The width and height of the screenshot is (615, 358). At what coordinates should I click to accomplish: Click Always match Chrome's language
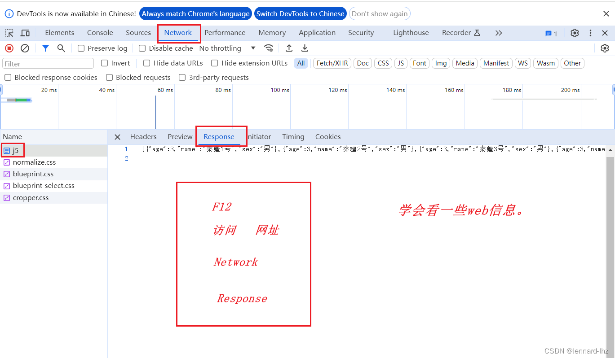pyautogui.click(x=195, y=14)
